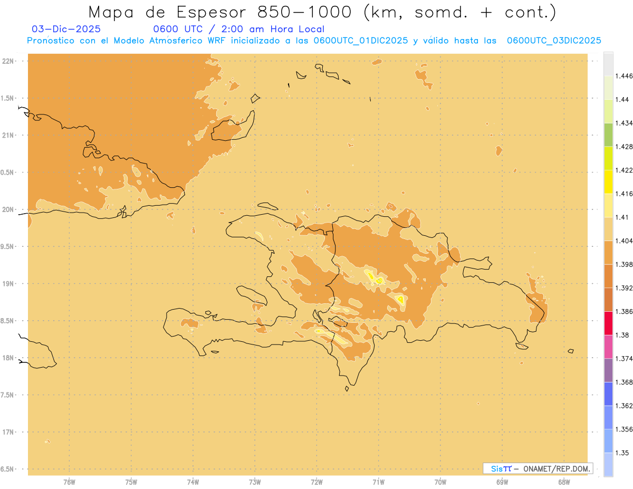Image resolution: width=633 pixels, height=489 pixels.
Task: Click the latitude label '9.5N'
Action: click(7, 246)
